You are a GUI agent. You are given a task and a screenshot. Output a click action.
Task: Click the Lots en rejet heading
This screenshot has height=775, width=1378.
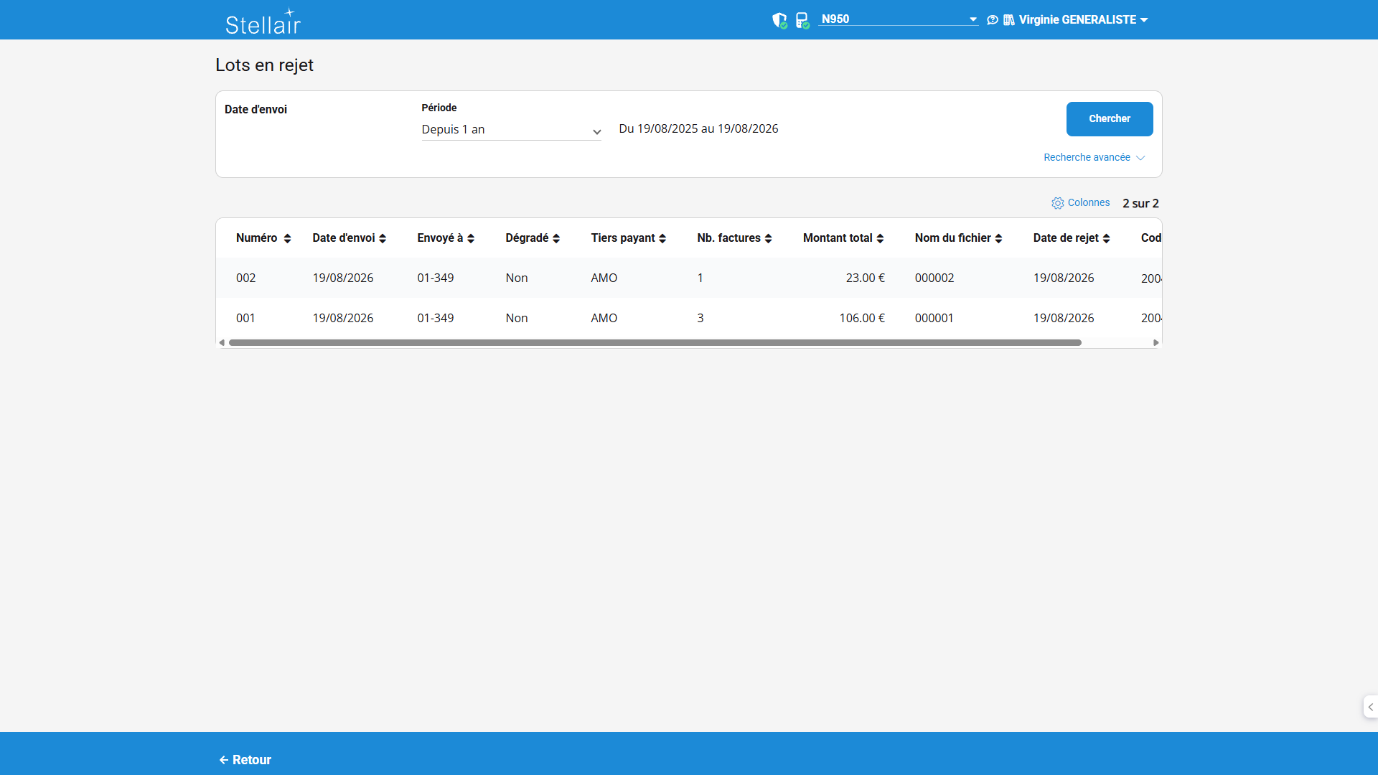tap(264, 65)
